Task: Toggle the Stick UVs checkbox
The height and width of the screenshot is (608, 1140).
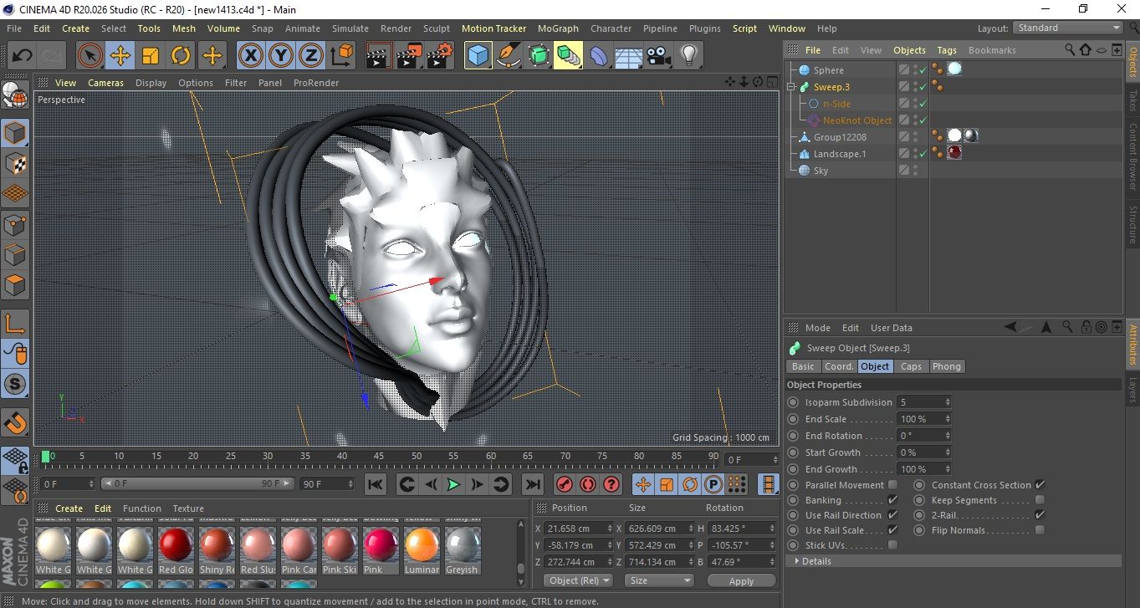Action: pyautogui.click(x=892, y=545)
